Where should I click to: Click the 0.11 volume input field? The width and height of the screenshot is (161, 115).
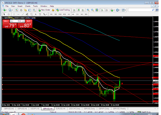tap(18, 21)
